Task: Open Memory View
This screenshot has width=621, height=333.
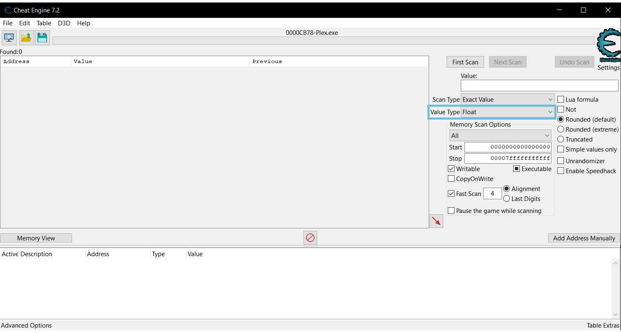Action: tap(36, 238)
